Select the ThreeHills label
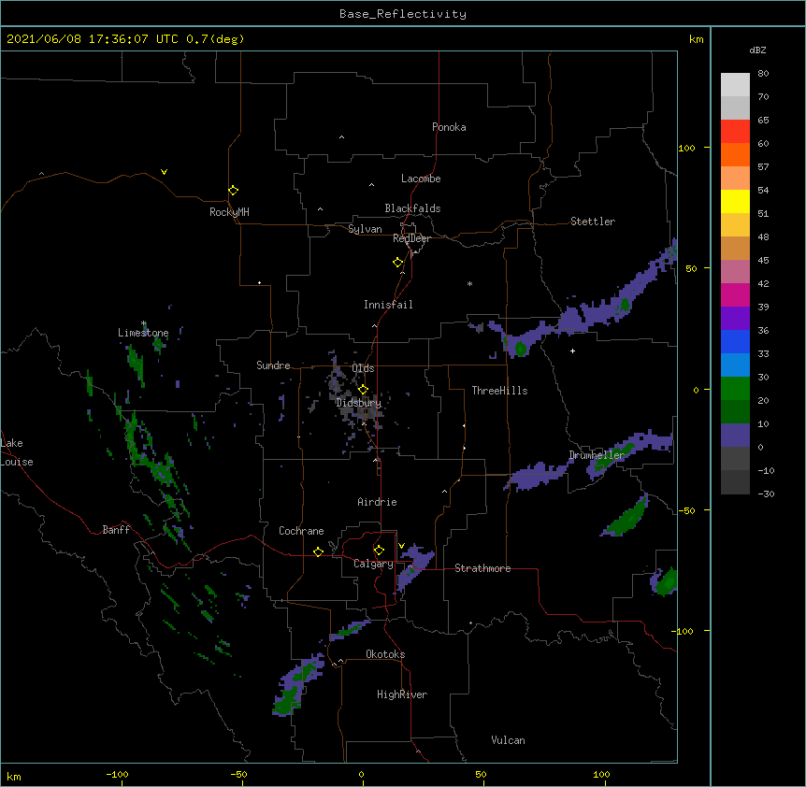806x787 pixels. pyautogui.click(x=499, y=391)
